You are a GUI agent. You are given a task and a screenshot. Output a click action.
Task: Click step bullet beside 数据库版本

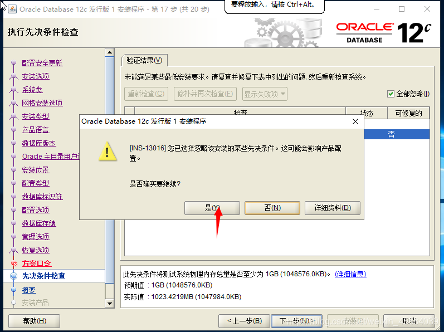(13, 143)
